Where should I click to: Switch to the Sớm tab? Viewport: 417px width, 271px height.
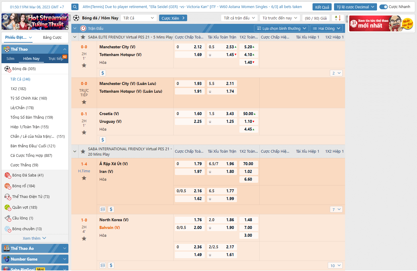10,59
